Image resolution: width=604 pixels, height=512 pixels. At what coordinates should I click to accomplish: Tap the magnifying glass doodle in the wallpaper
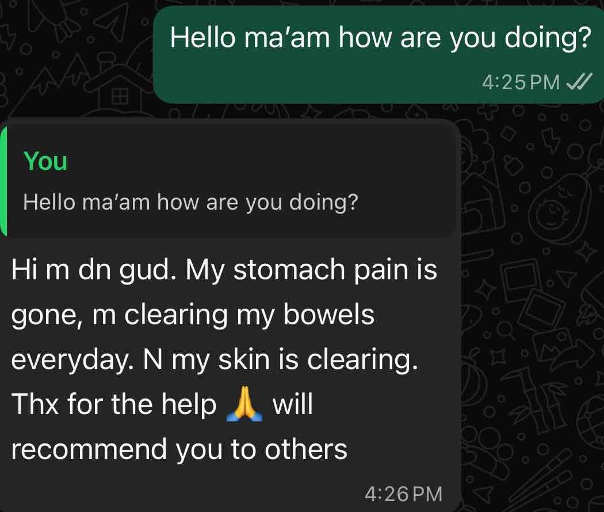[506, 331]
